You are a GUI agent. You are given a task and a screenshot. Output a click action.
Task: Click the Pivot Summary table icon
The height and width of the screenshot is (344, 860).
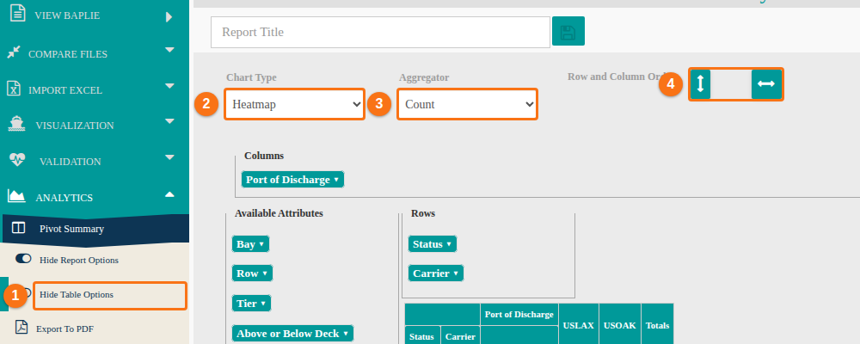coord(19,228)
